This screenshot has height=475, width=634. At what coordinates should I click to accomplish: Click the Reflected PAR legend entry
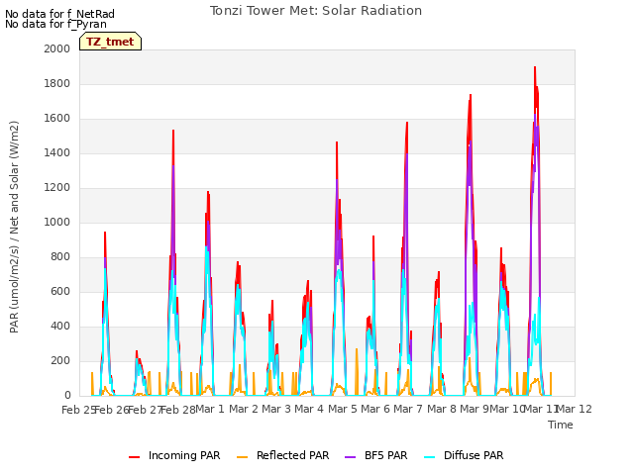tap(282, 455)
